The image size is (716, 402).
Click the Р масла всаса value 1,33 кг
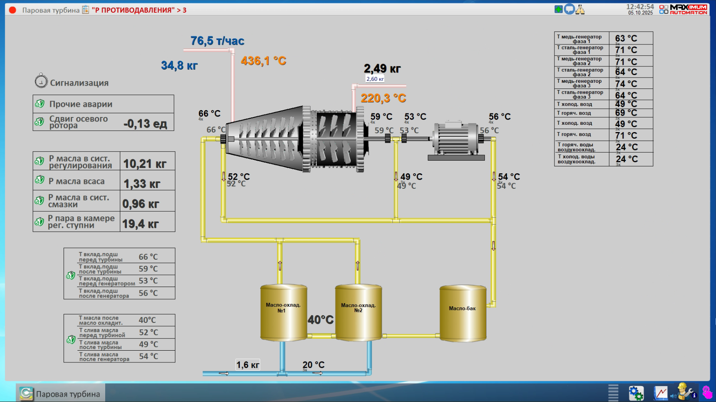point(141,184)
